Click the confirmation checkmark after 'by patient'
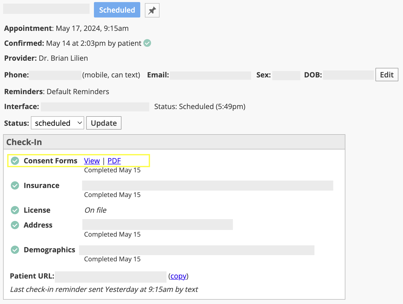Image resolution: width=403 pixels, height=304 pixels. point(147,43)
